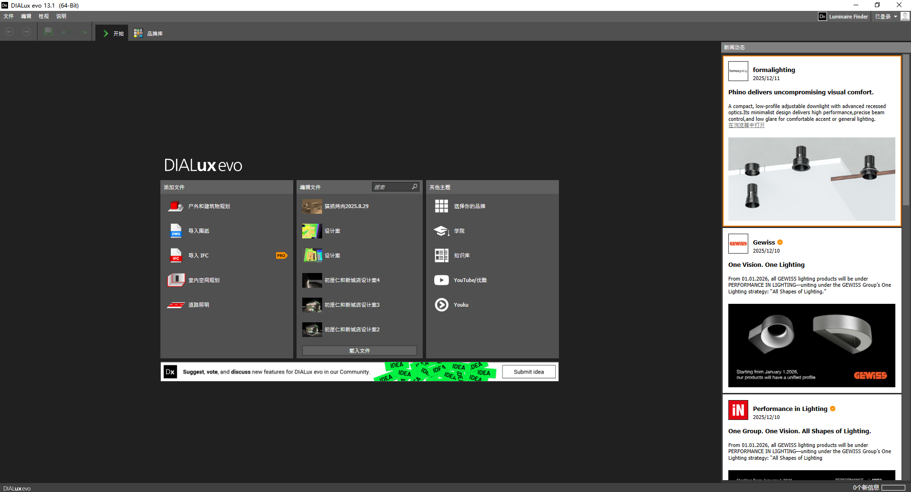Click the Gewiss logo in news feed
Viewport: 911px width, 492px height.
click(738, 244)
